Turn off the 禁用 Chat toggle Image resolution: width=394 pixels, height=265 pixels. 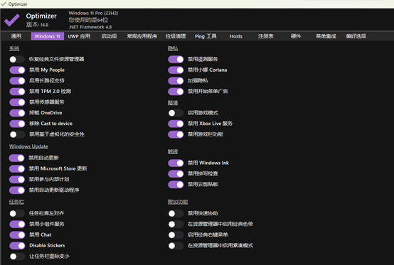click(17, 235)
